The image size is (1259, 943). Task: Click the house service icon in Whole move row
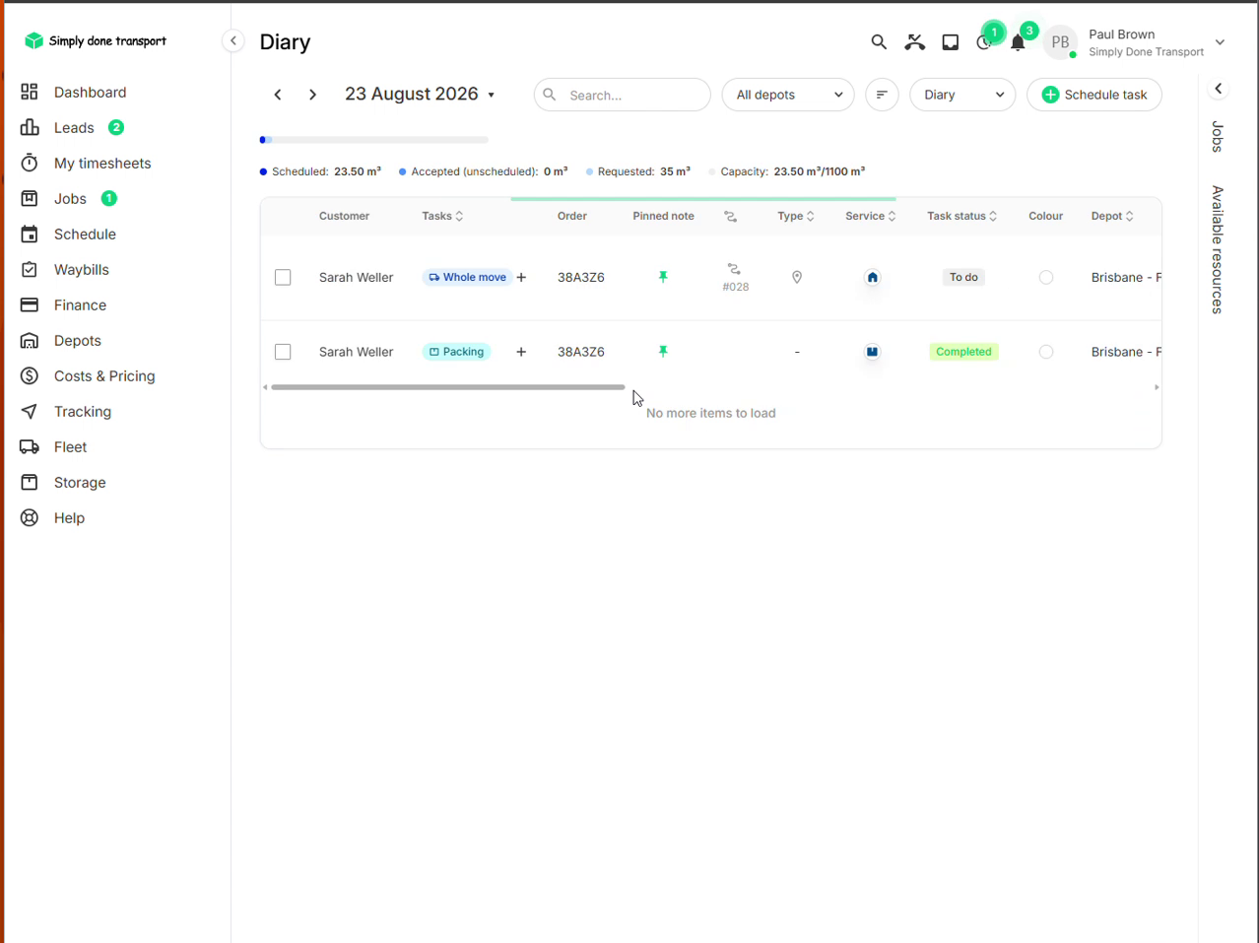point(872,278)
